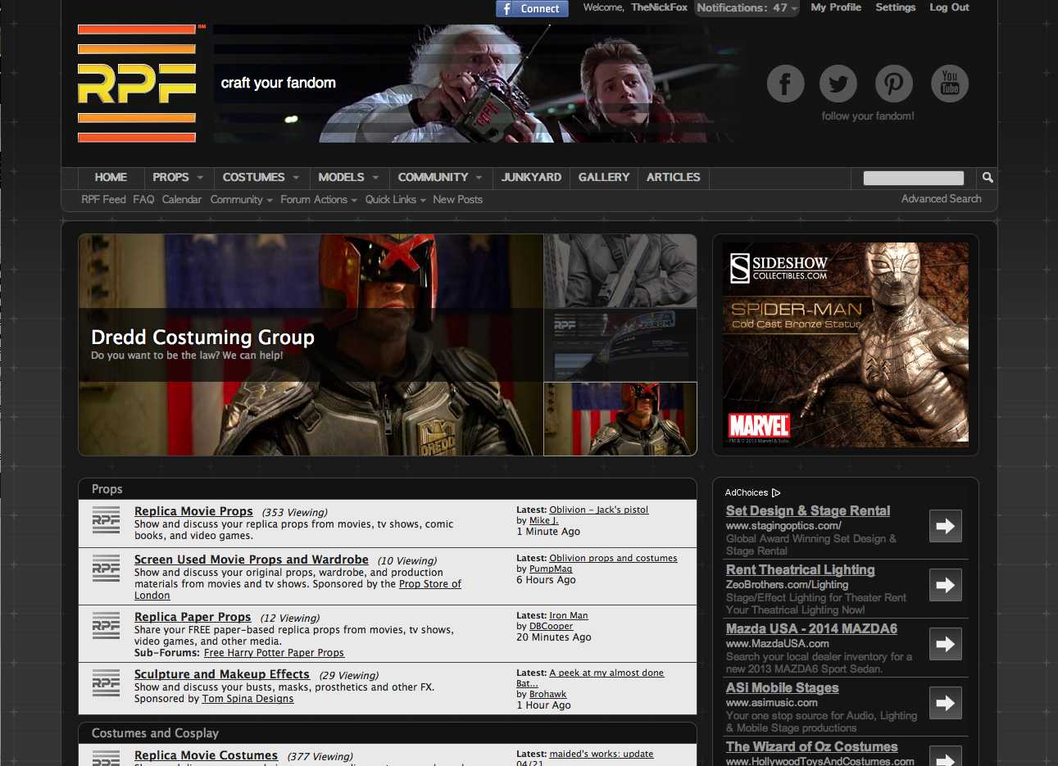Open the Replica Paper Props forum

(x=193, y=617)
